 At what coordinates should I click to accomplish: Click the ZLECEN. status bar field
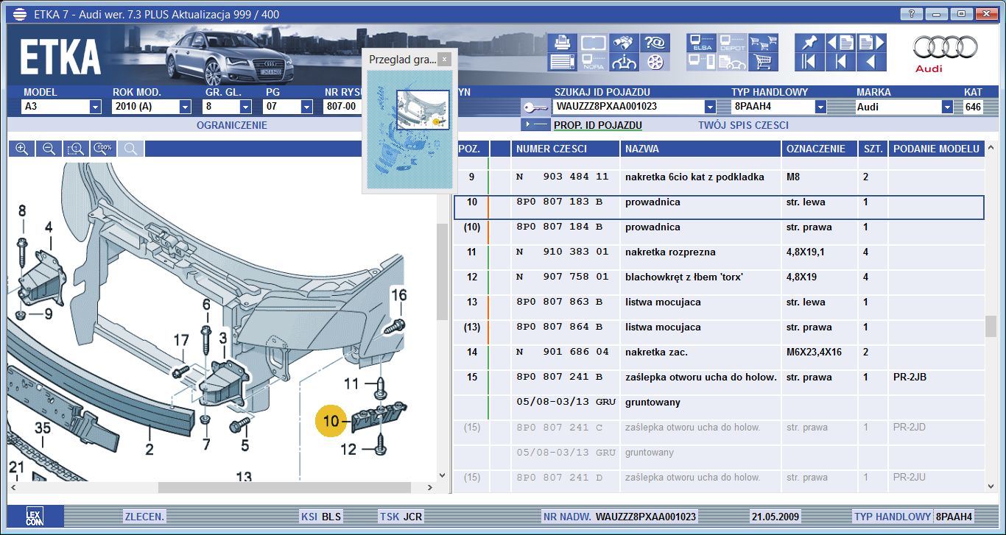coord(145,517)
